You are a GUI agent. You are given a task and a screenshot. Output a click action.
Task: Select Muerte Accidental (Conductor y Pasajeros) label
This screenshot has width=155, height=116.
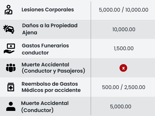pyautogui.click(x=53, y=68)
